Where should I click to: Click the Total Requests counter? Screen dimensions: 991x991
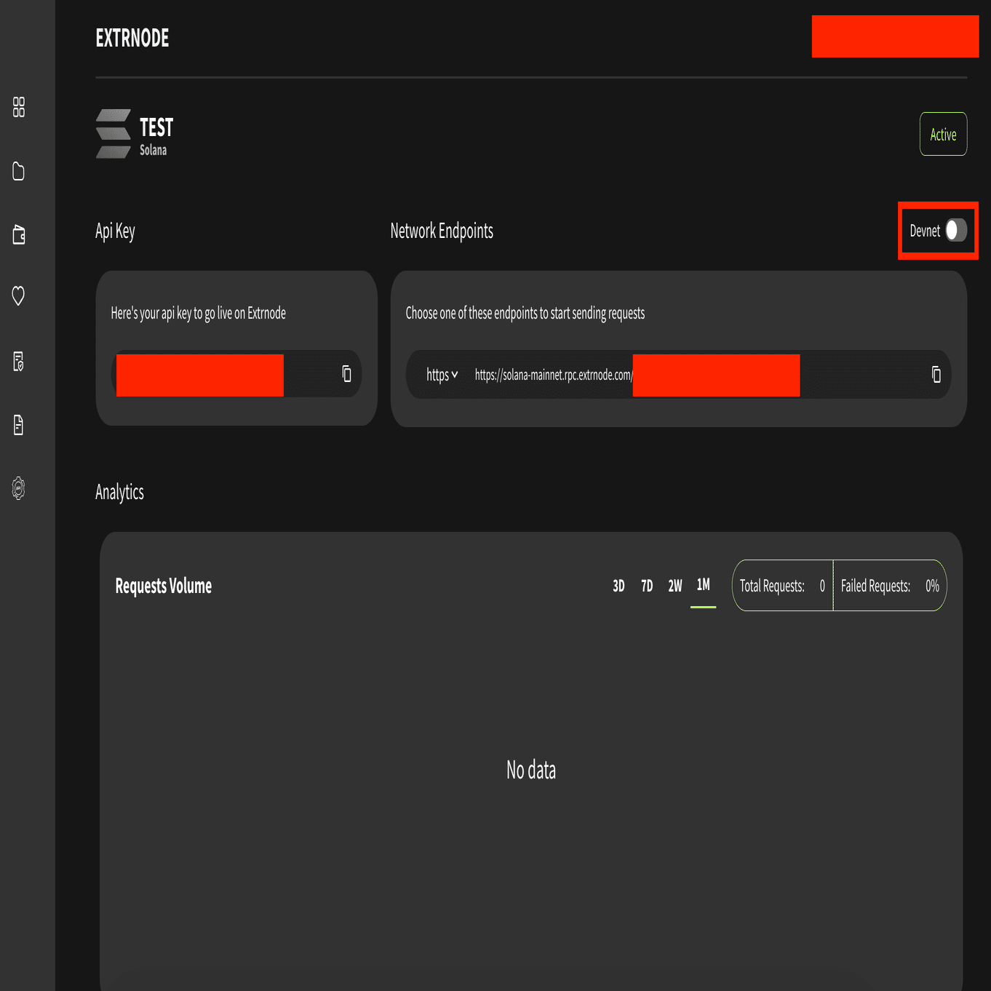pos(782,586)
